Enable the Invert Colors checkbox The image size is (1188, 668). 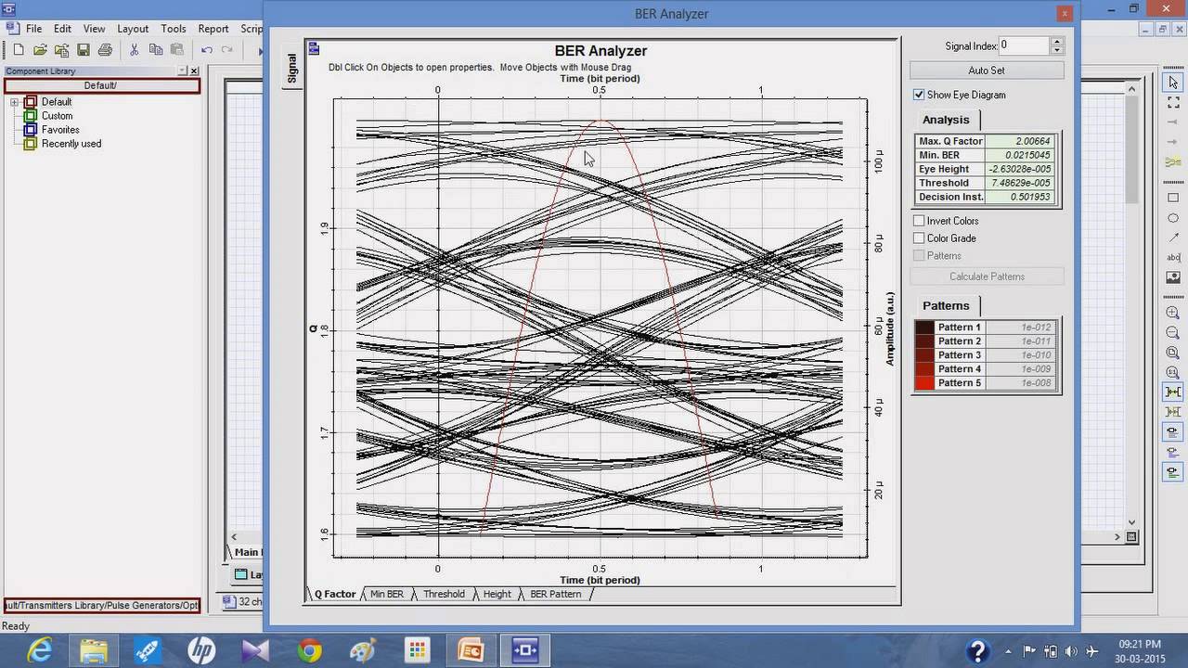pyautogui.click(x=919, y=221)
